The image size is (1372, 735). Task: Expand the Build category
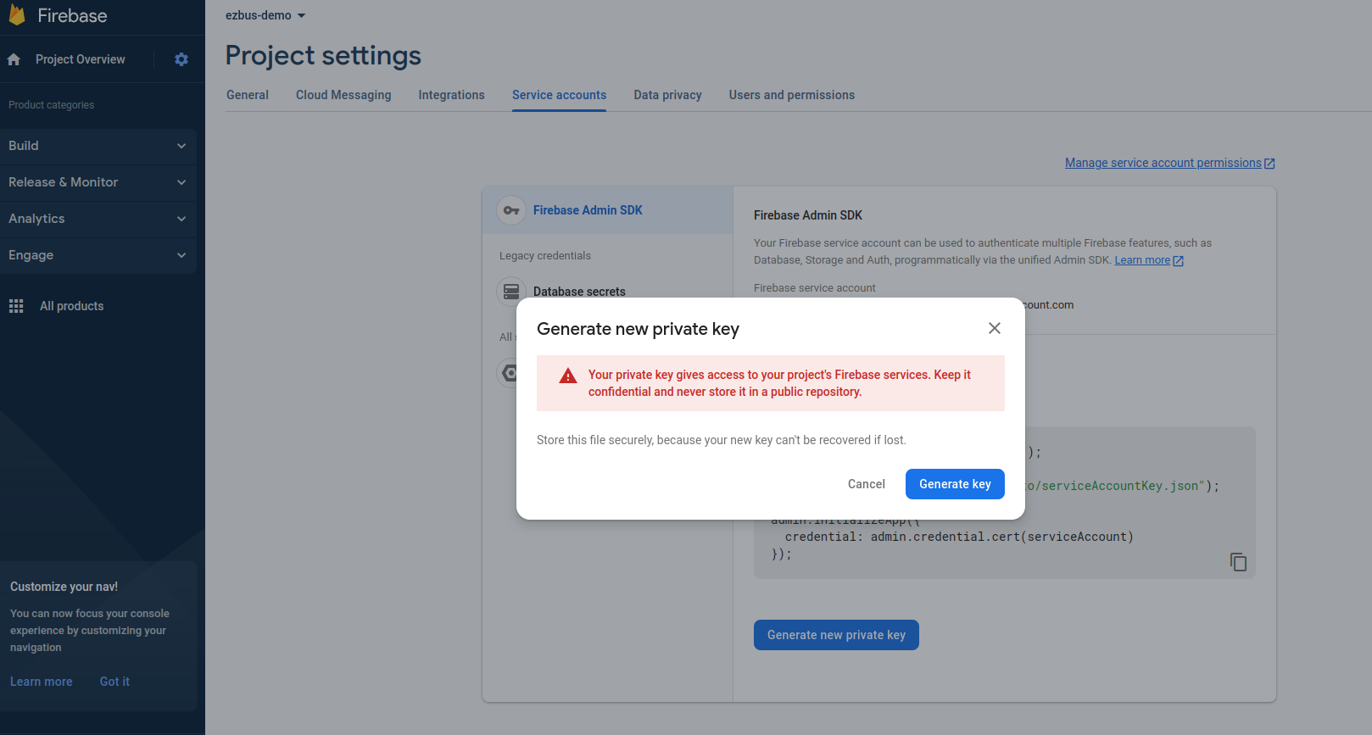[x=98, y=146]
